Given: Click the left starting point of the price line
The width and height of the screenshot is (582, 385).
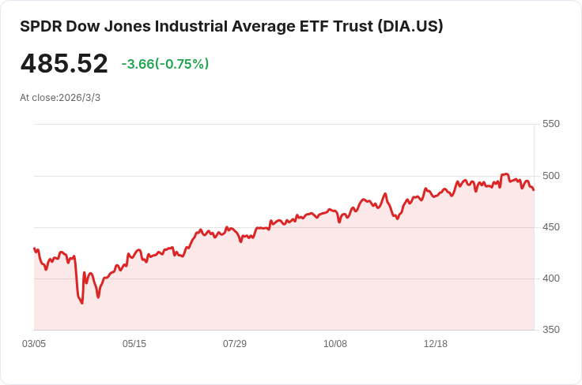Looking at the screenshot, I should [35, 249].
